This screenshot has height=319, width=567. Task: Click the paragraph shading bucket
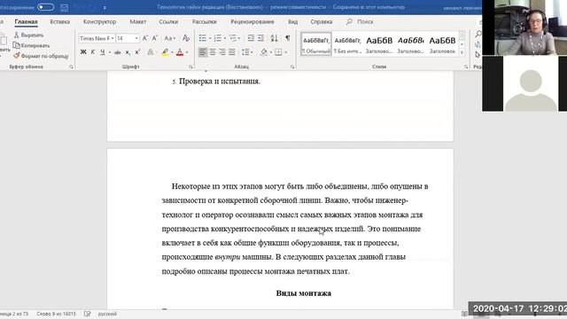pos(264,52)
